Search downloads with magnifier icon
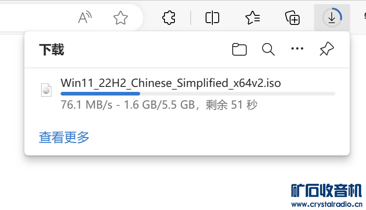Viewport: 366px width, 210px height. (268, 49)
